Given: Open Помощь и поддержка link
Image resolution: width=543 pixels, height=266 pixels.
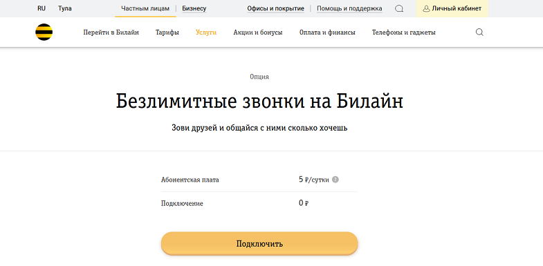Looking at the screenshot, I should click(349, 8).
